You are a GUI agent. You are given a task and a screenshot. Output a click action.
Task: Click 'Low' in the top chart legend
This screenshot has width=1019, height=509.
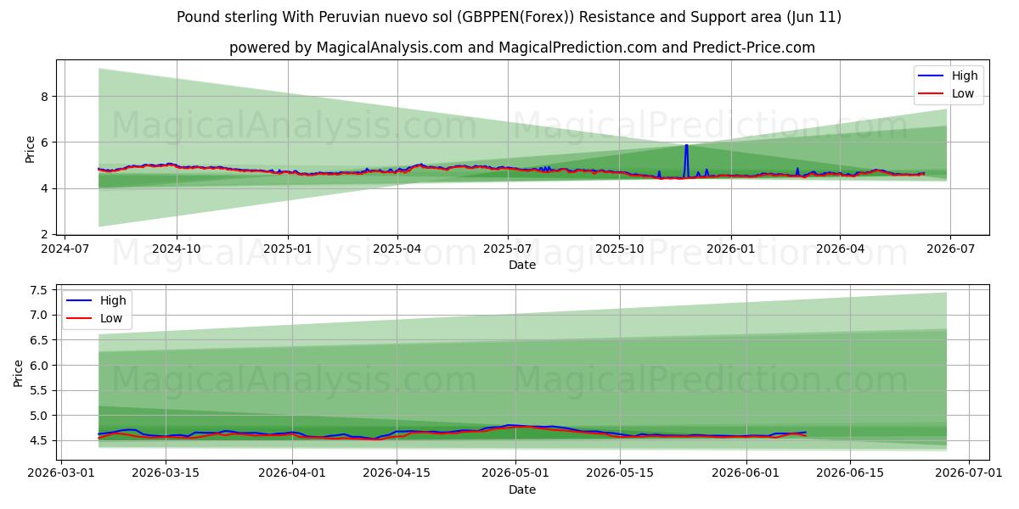[964, 93]
